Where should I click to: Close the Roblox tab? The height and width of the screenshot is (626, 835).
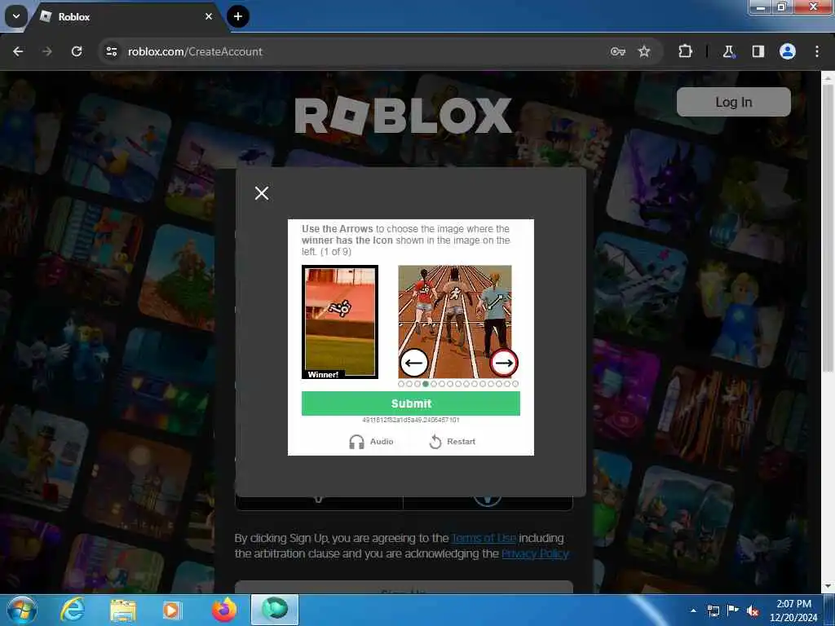pyautogui.click(x=209, y=16)
